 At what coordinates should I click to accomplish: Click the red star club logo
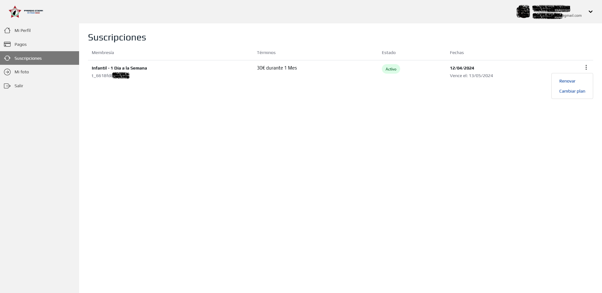[x=15, y=12]
